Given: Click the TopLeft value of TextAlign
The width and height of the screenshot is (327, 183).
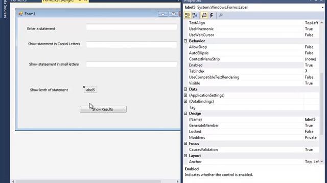Looking at the screenshot, I should (311, 23).
